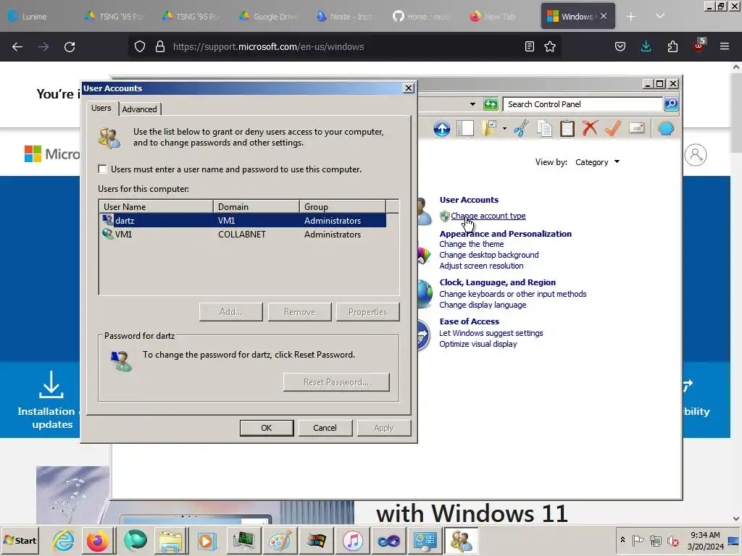This screenshot has height=556, width=742.
Task: Click Change keyboards or other input methods
Action: pos(513,294)
